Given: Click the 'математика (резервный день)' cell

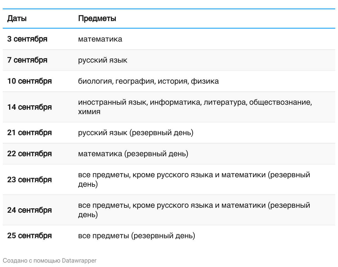Looking at the screenshot, I should (x=133, y=154).
